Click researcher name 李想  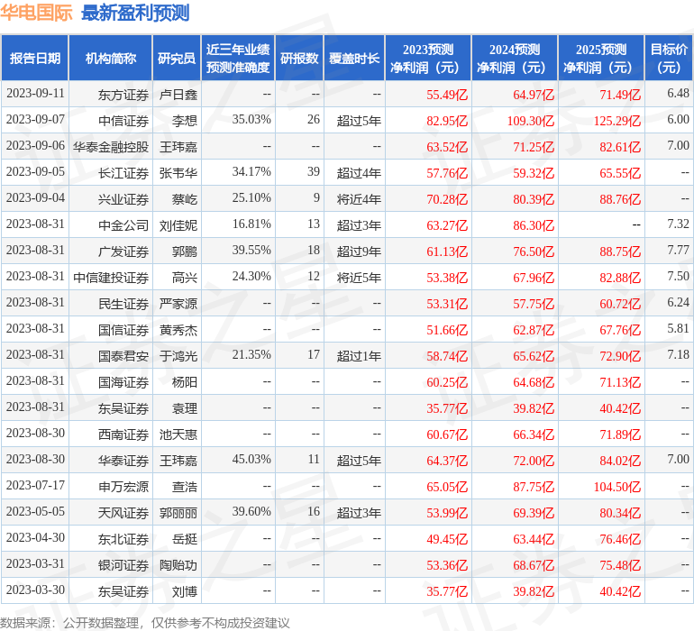coord(185,121)
